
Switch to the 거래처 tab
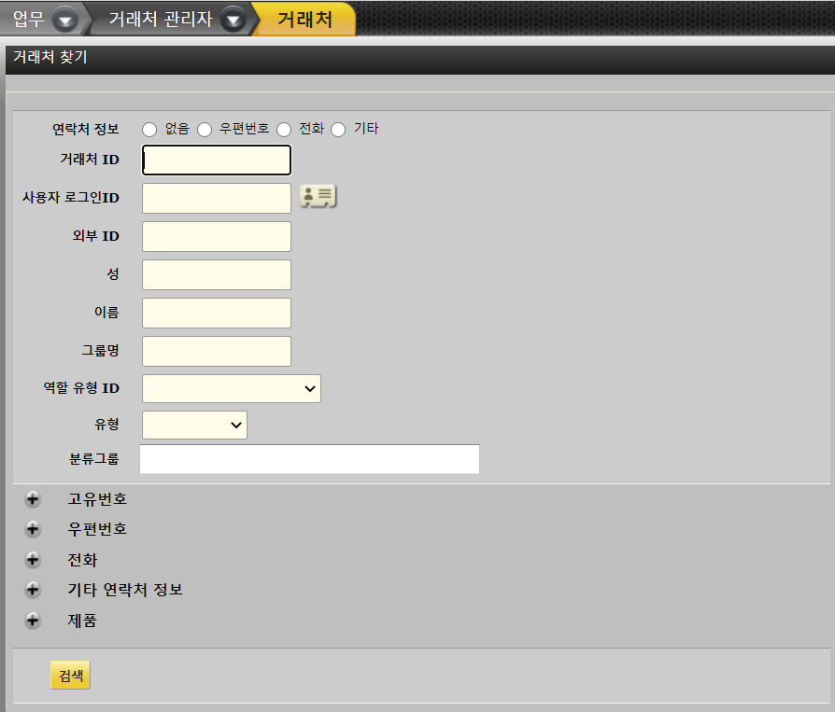click(304, 20)
